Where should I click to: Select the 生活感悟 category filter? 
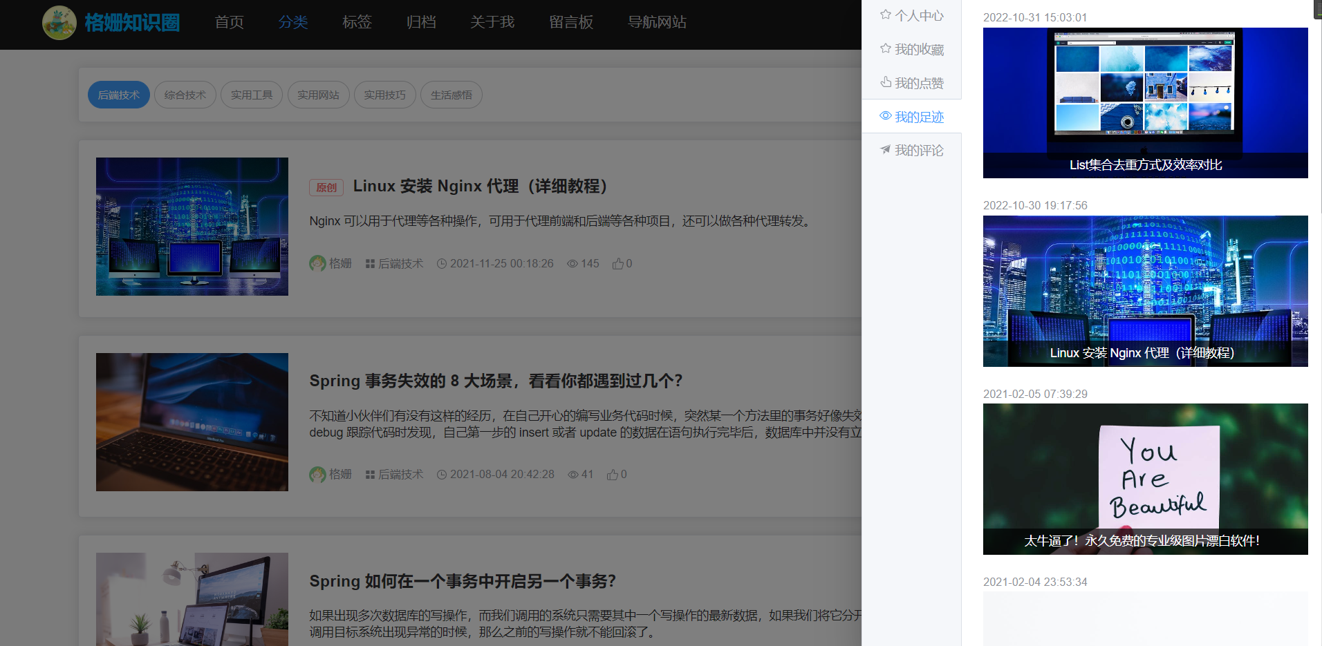coord(451,95)
